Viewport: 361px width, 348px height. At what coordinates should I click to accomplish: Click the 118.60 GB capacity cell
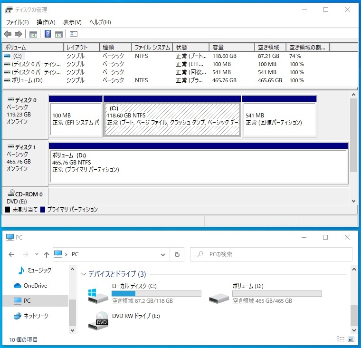(x=225, y=56)
